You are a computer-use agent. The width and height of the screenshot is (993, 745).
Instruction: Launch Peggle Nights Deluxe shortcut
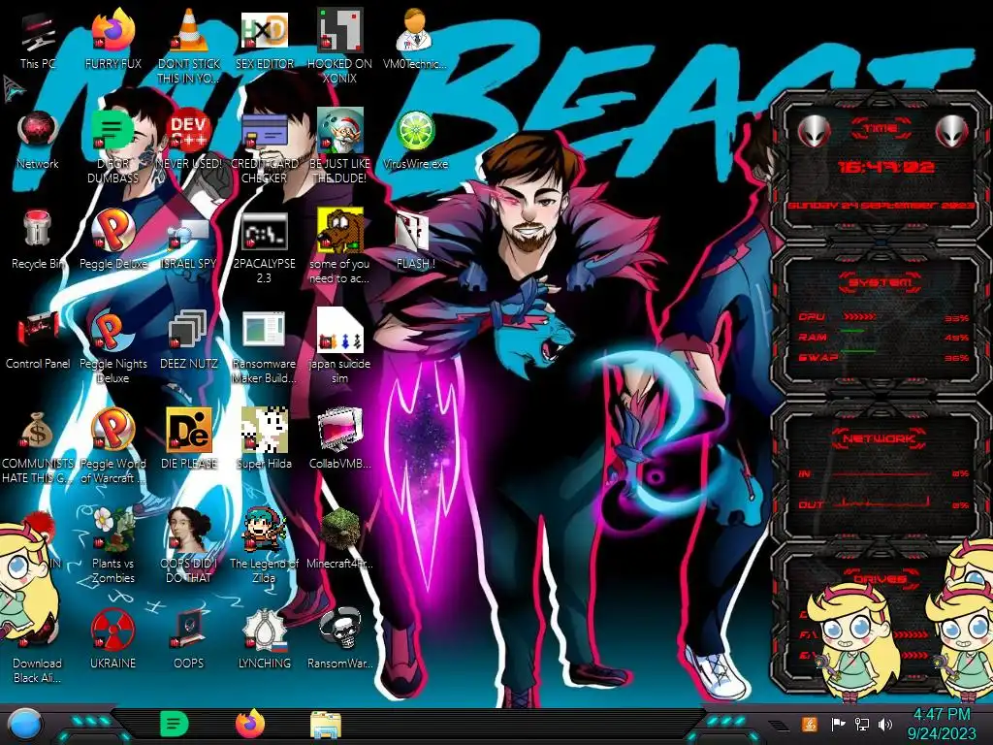point(112,331)
